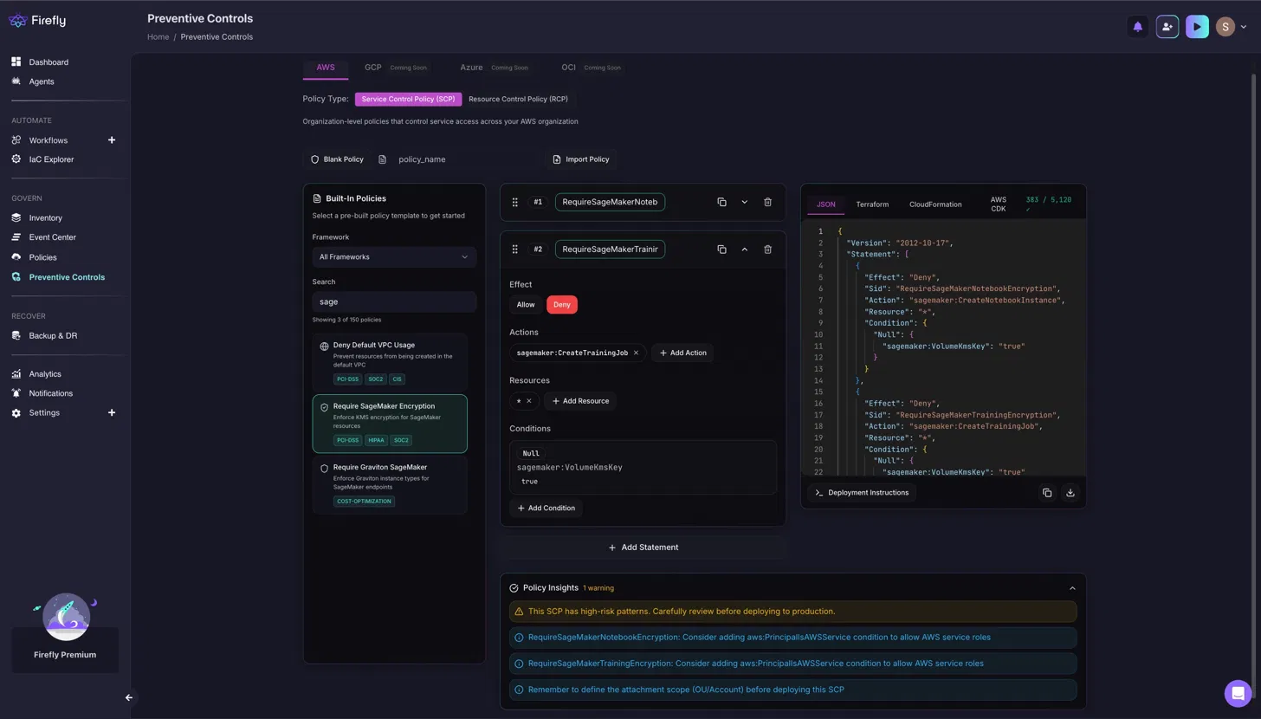1261x719 pixels.
Task: Duplicate statement #1 with copy icon
Action: [721, 202]
